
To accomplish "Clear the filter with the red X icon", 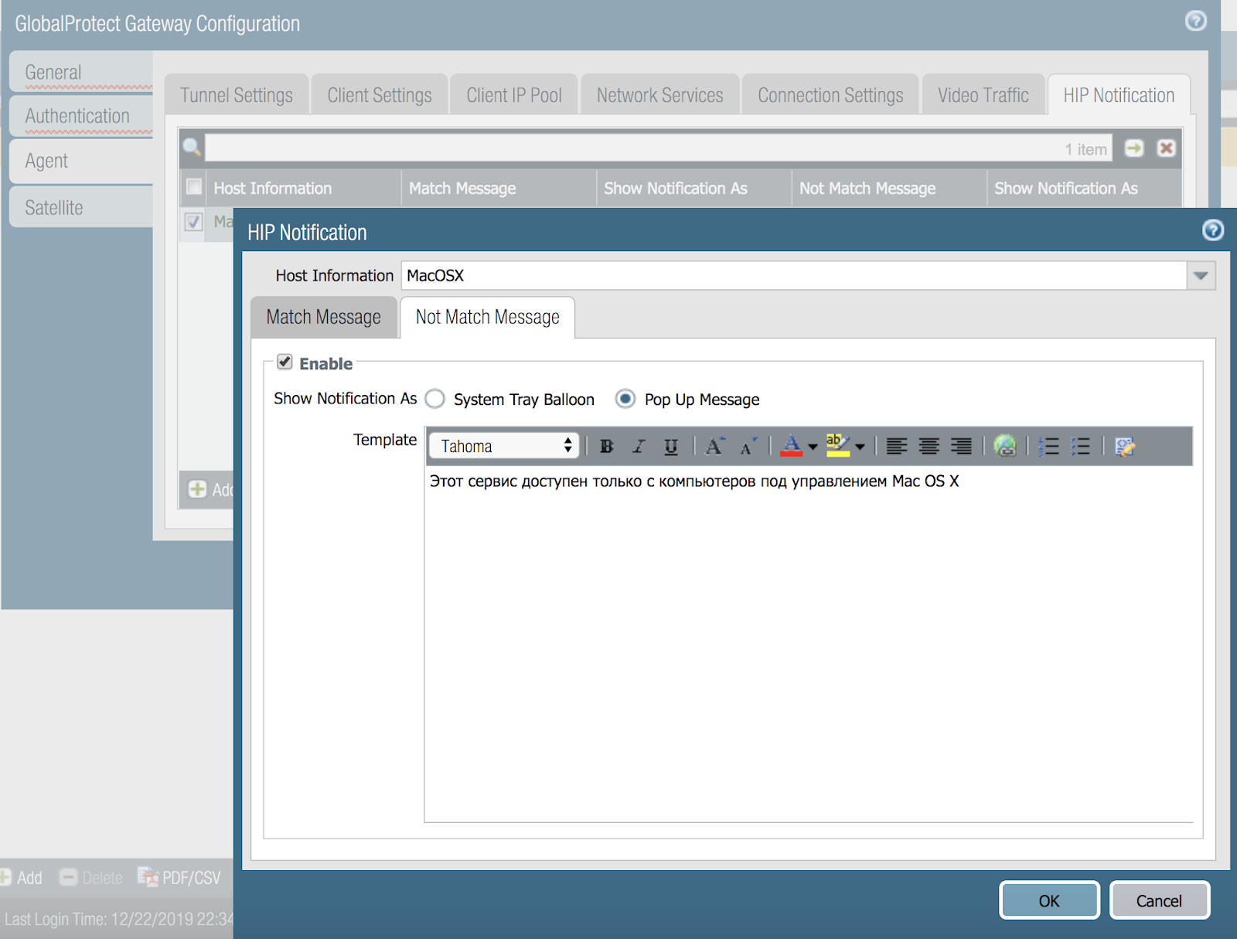I will coord(1167,148).
